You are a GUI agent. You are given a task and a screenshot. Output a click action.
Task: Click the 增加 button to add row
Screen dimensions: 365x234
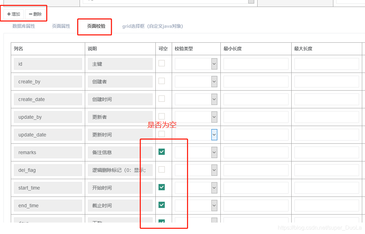tap(13, 14)
